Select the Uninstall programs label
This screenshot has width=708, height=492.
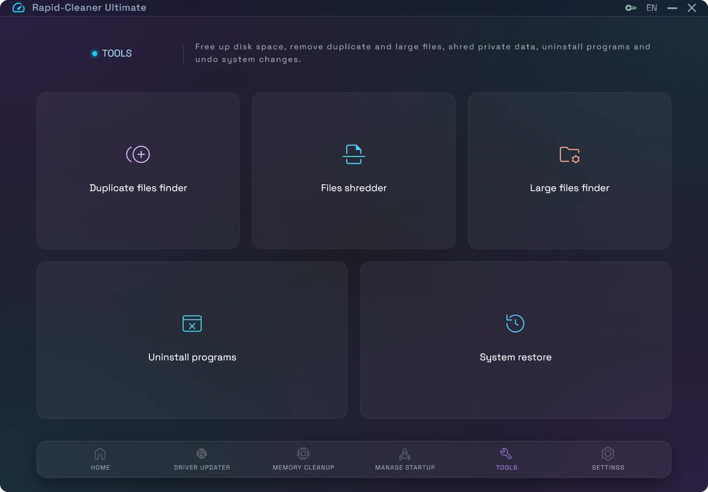tap(192, 357)
